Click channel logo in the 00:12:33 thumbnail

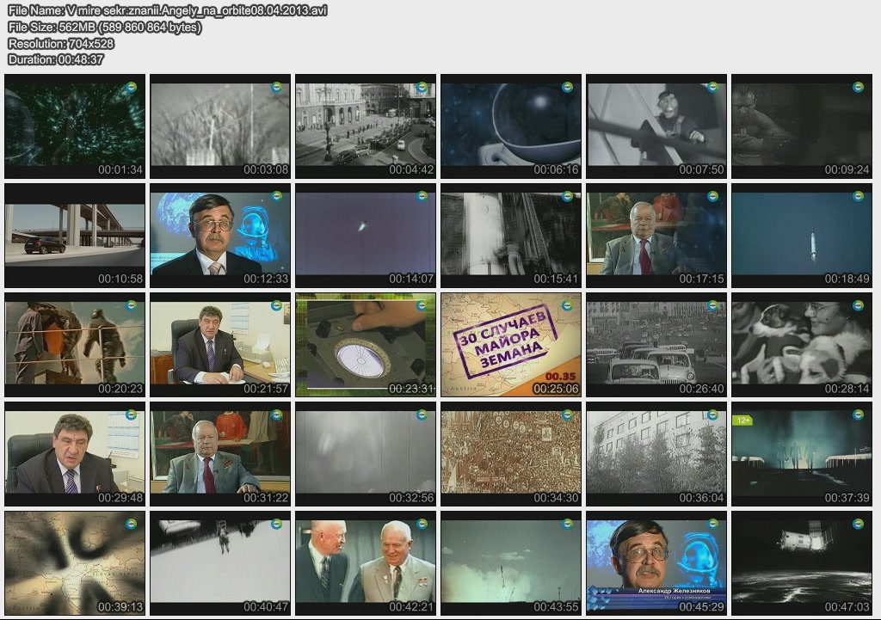pos(276,196)
